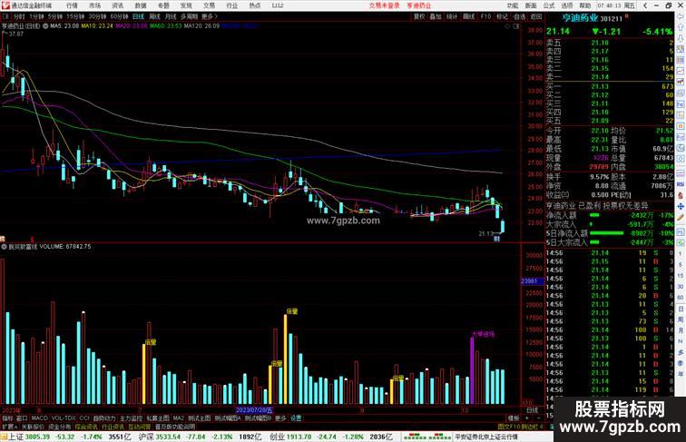Open the 行业资讯 tab

[113, 427]
